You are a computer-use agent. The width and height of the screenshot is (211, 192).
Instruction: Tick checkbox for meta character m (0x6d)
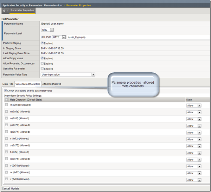(6, 105)
